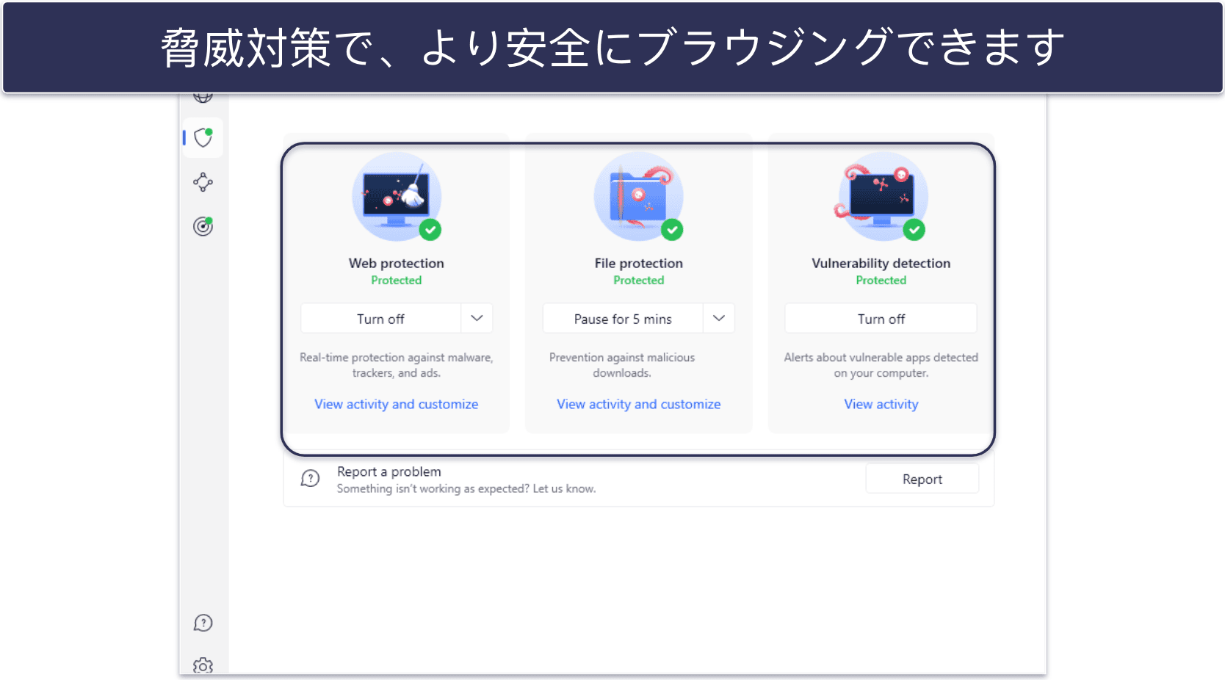
Task: Click the Web protection title text
Action: pyautogui.click(x=397, y=263)
